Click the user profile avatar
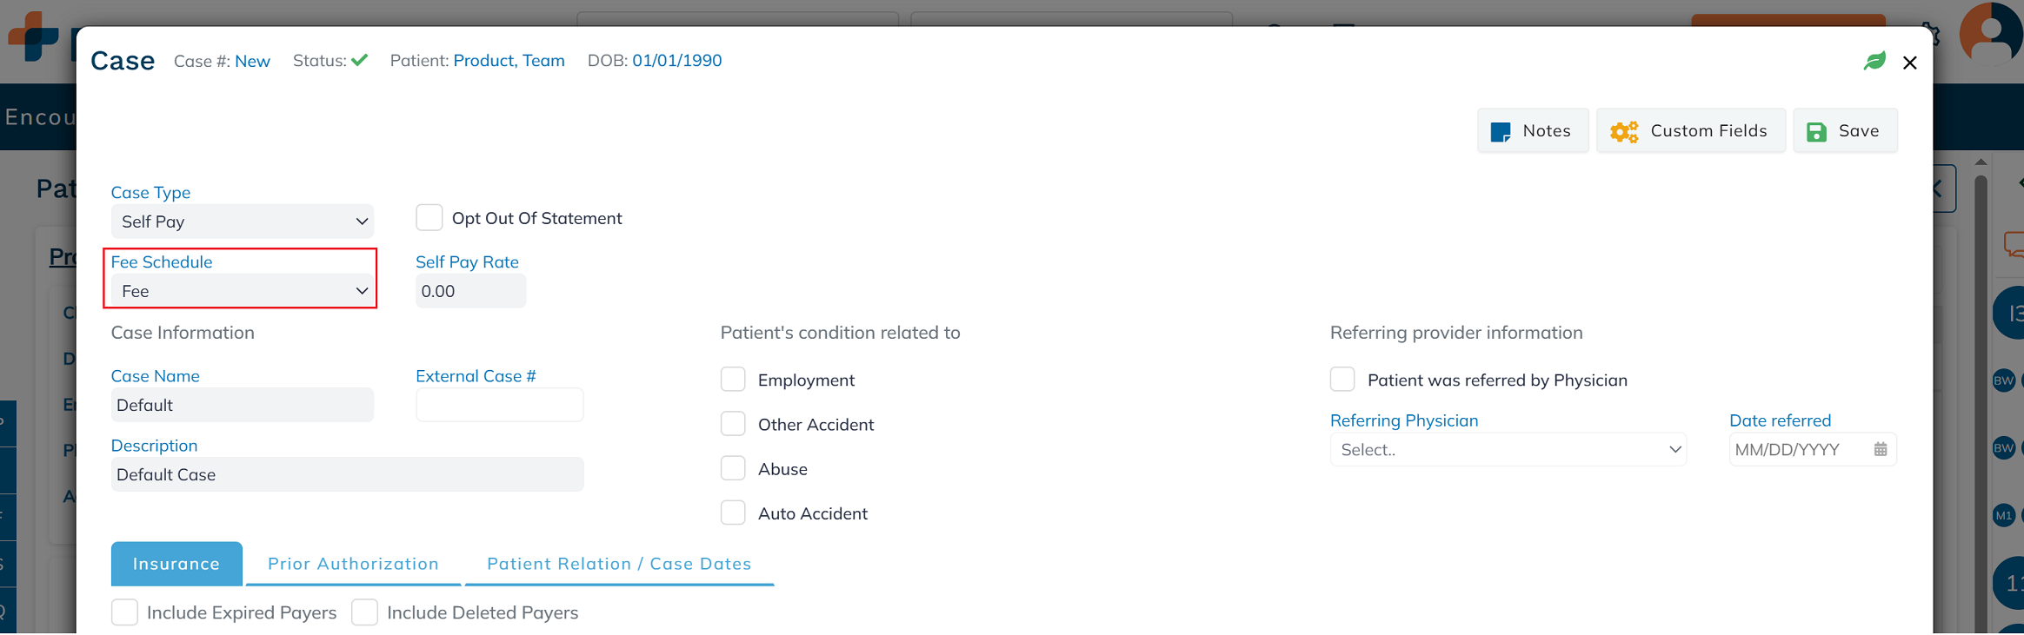This screenshot has width=2024, height=635. pos(1990,35)
